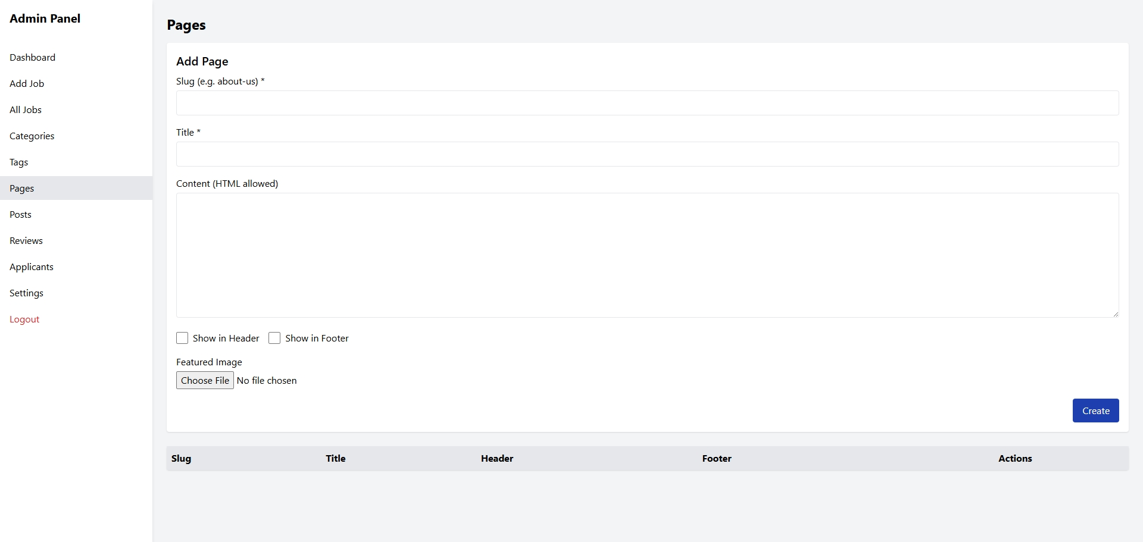The image size is (1143, 542).
Task: Click the Content textarea resize handle
Action: click(x=1115, y=314)
